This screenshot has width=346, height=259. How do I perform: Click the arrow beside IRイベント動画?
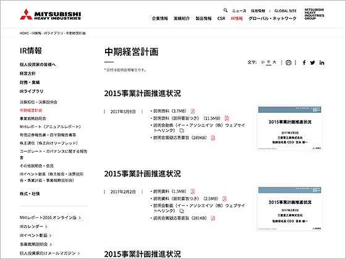(50, 236)
